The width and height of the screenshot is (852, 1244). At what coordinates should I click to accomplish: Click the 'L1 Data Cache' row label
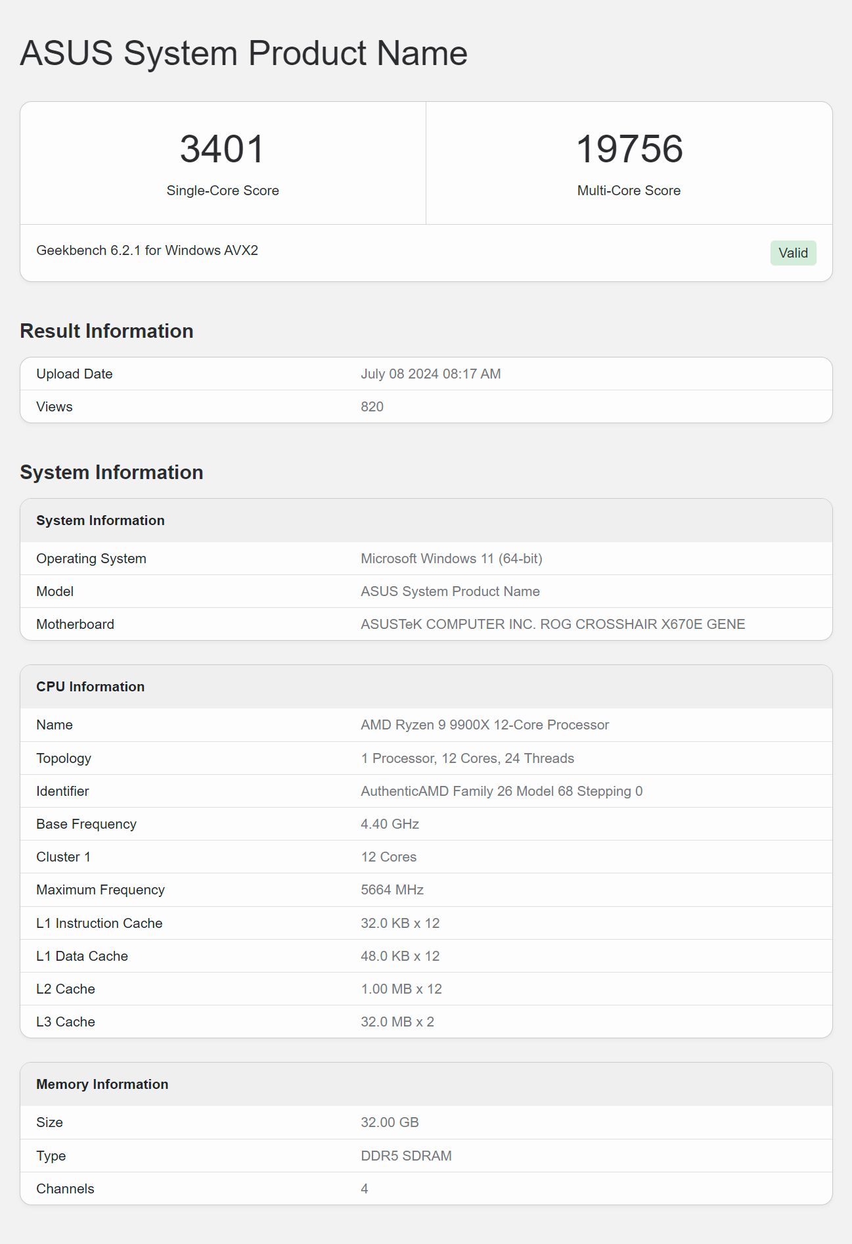pos(82,956)
